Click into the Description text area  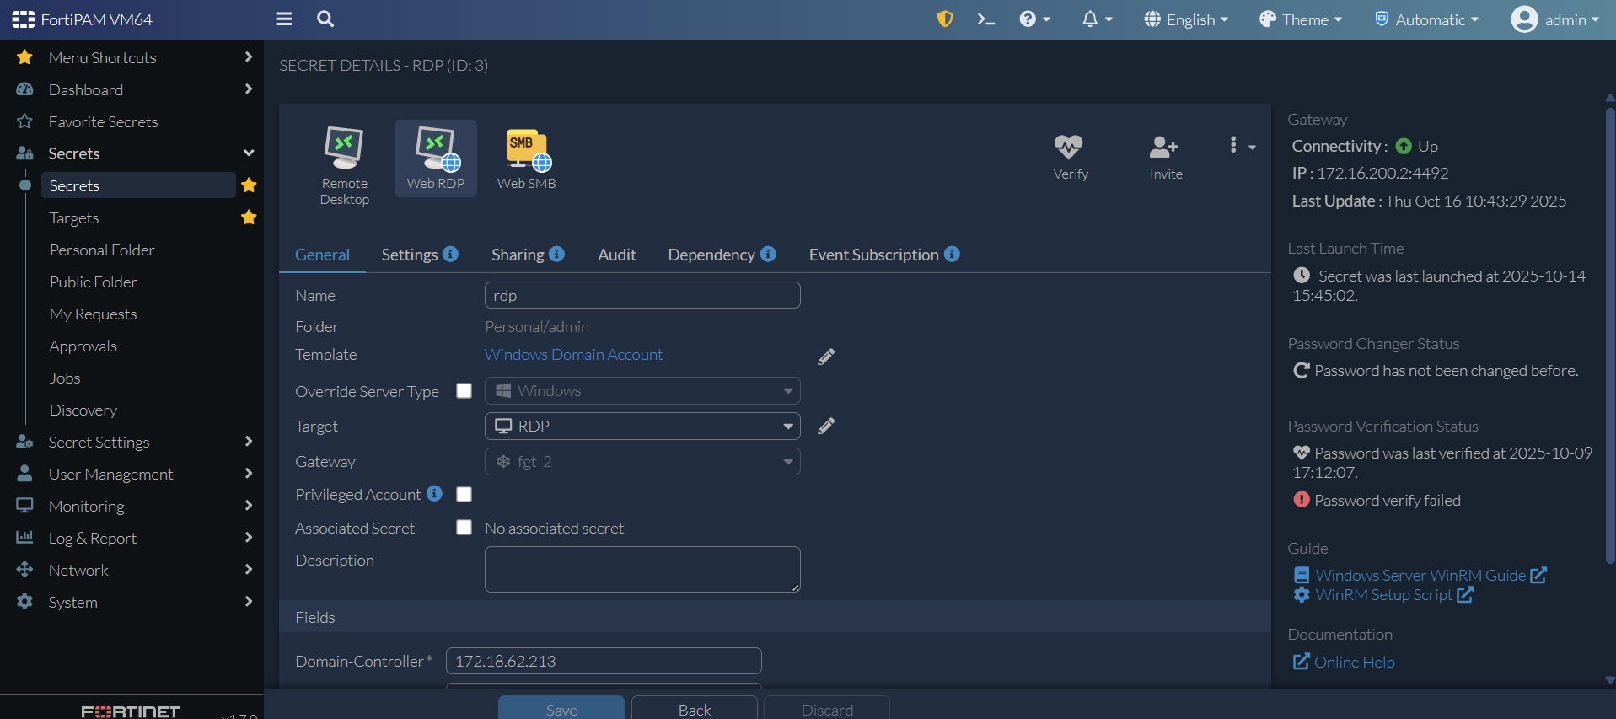(x=642, y=569)
